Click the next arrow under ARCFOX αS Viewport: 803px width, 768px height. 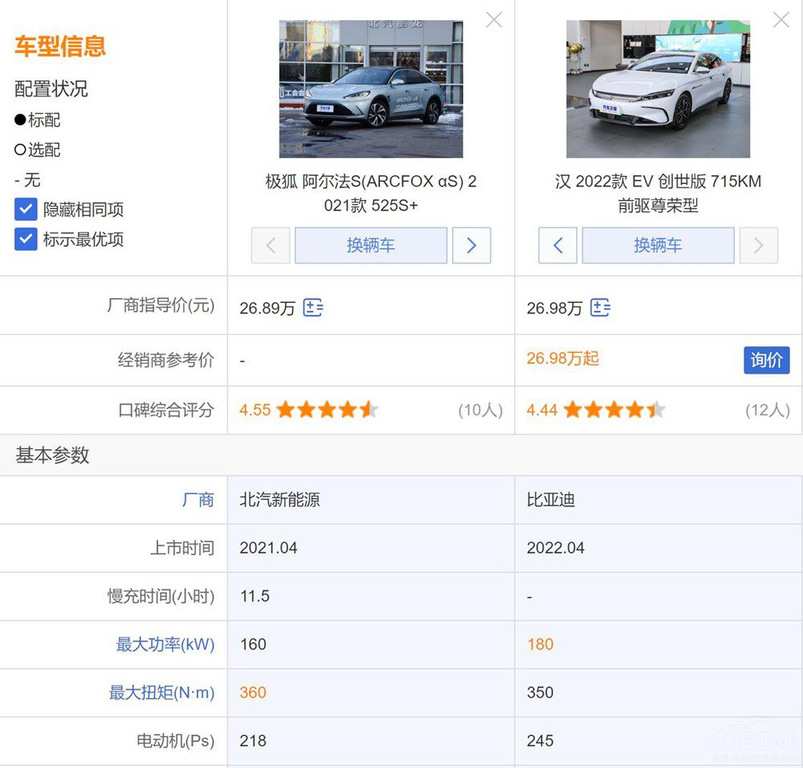coord(471,245)
